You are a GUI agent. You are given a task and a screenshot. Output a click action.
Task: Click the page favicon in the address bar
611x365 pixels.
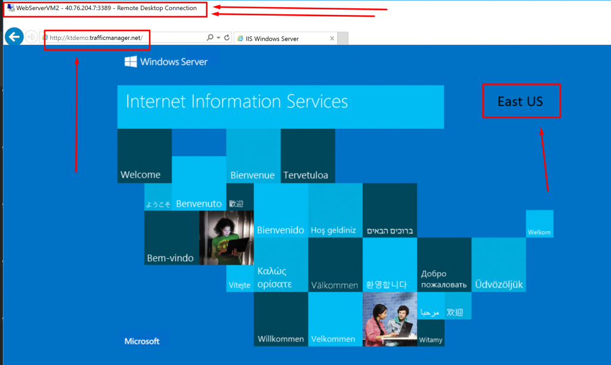(45, 38)
